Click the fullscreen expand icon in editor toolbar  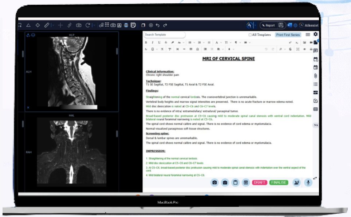[x=298, y=49]
